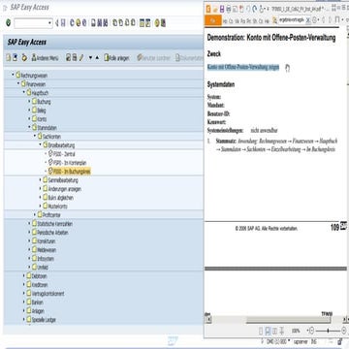Click the Change Favorites pencil icon
Screen dimensions: 349x349
[81, 58]
